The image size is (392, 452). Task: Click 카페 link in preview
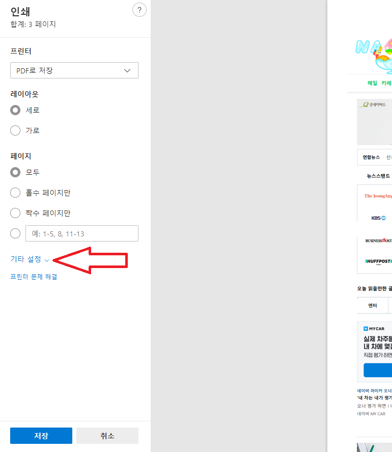point(386,83)
